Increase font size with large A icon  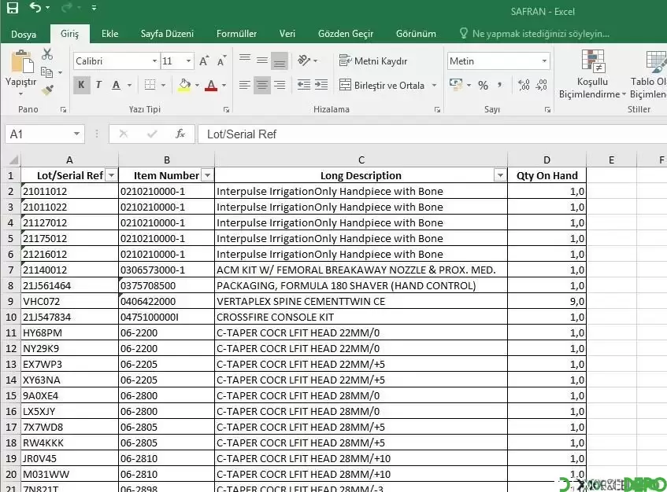[204, 61]
